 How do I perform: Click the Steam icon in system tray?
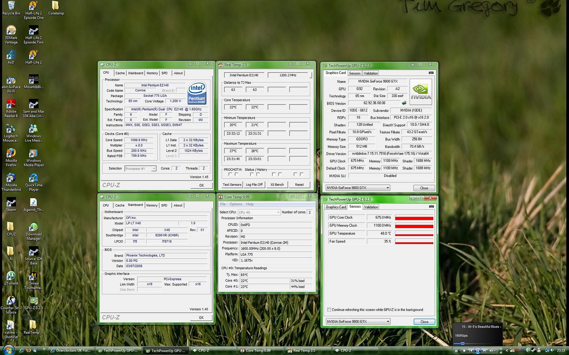pyautogui.click(x=533, y=350)
